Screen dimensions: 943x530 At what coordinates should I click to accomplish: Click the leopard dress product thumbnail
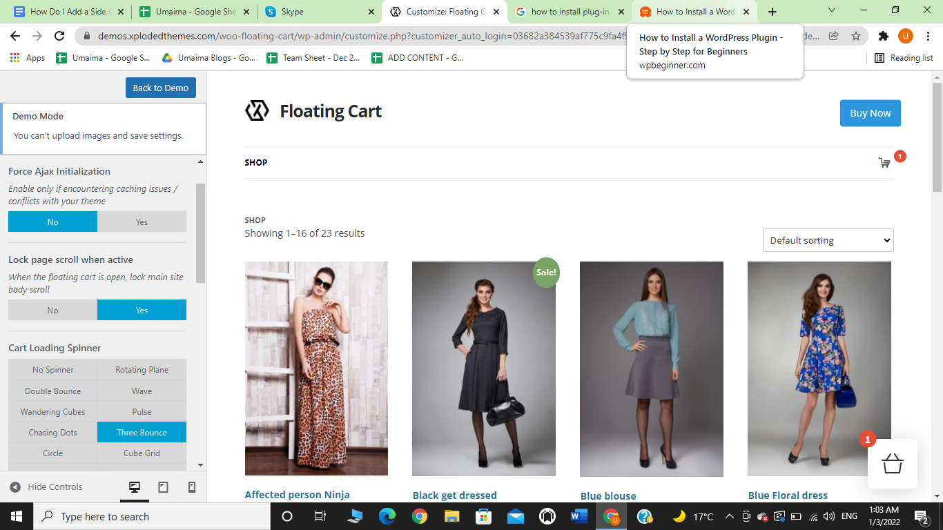[x=316, y=369]
